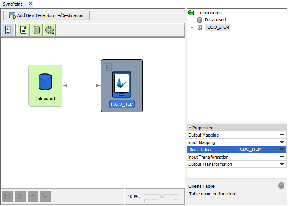Image resolution: width=288 pixels, height=206 pixels.
Task: Open the Input Mapping dropdown
Action: coord(282,142)
